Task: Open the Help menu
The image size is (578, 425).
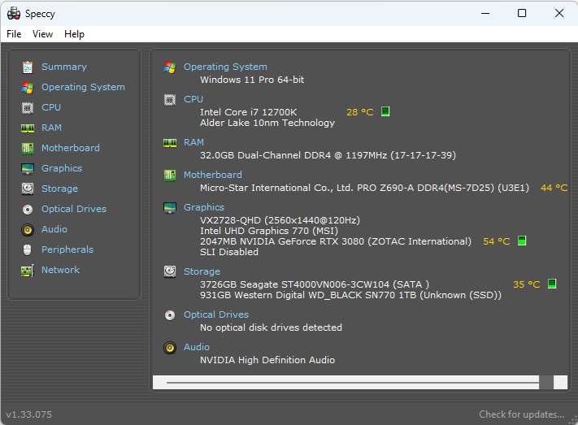Action: pos(74,34)
